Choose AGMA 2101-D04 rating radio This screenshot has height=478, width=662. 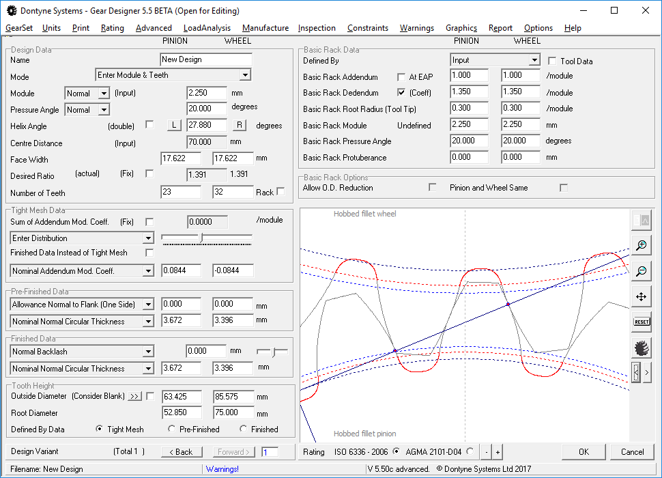coord(470,451)
